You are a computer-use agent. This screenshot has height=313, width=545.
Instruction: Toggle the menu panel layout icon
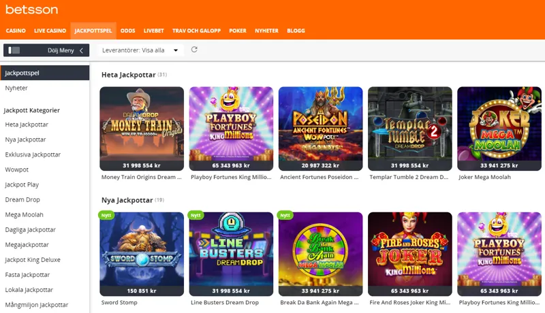[x=14, y=50]
